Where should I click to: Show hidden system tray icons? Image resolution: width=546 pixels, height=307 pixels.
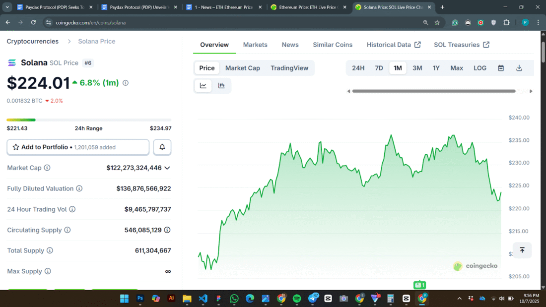459,299
